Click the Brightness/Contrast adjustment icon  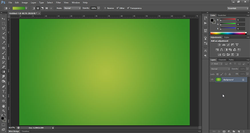click(219, 45)
